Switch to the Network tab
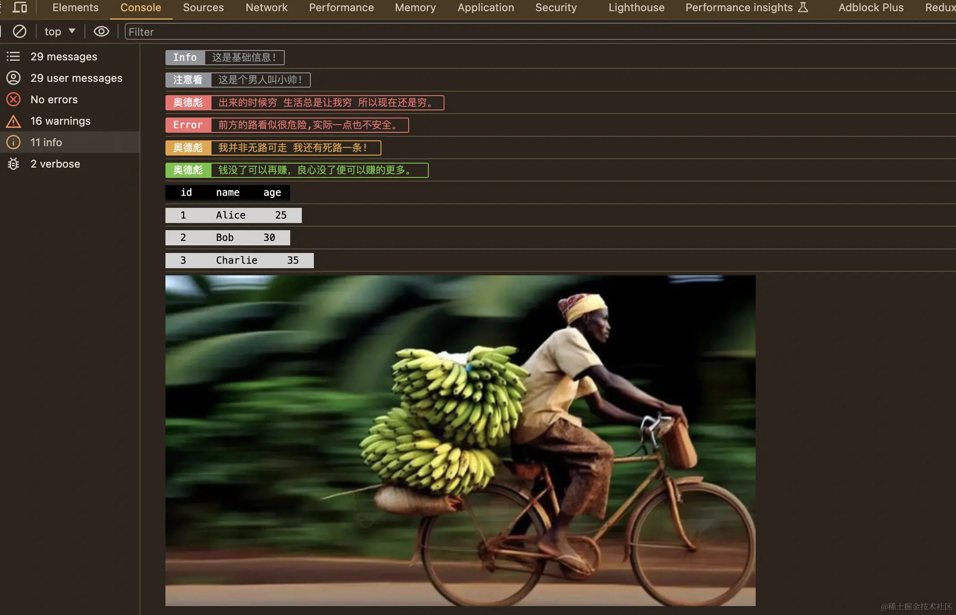The height and width of the screenshot is (615, 956). pyautogui.click(x=266, y=7)
